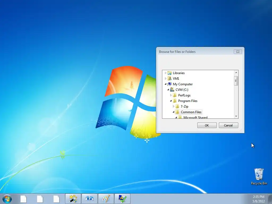
Task: Expand the 7-Zip folder node
Action: coord(173,106)
